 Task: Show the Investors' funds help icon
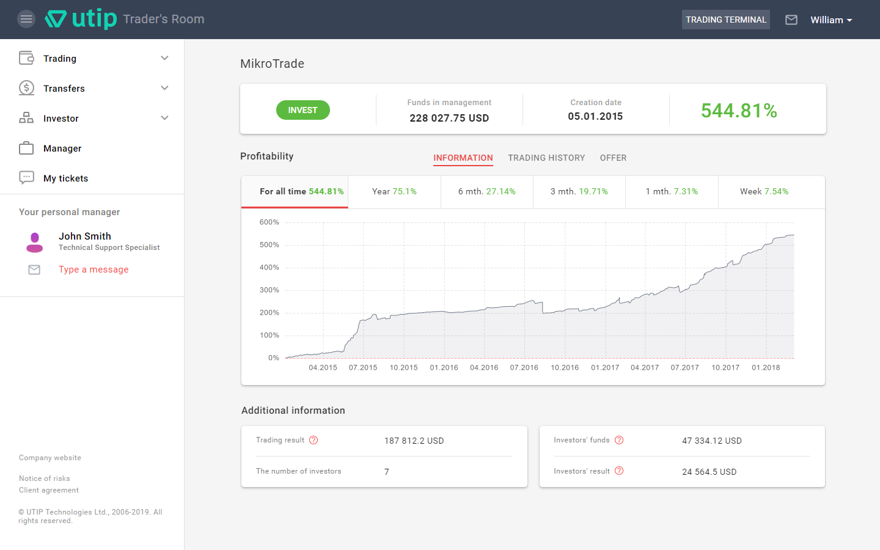(x=619, y=440)
